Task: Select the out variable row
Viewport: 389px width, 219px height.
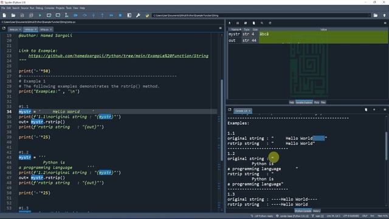Action: pos(308,41)
